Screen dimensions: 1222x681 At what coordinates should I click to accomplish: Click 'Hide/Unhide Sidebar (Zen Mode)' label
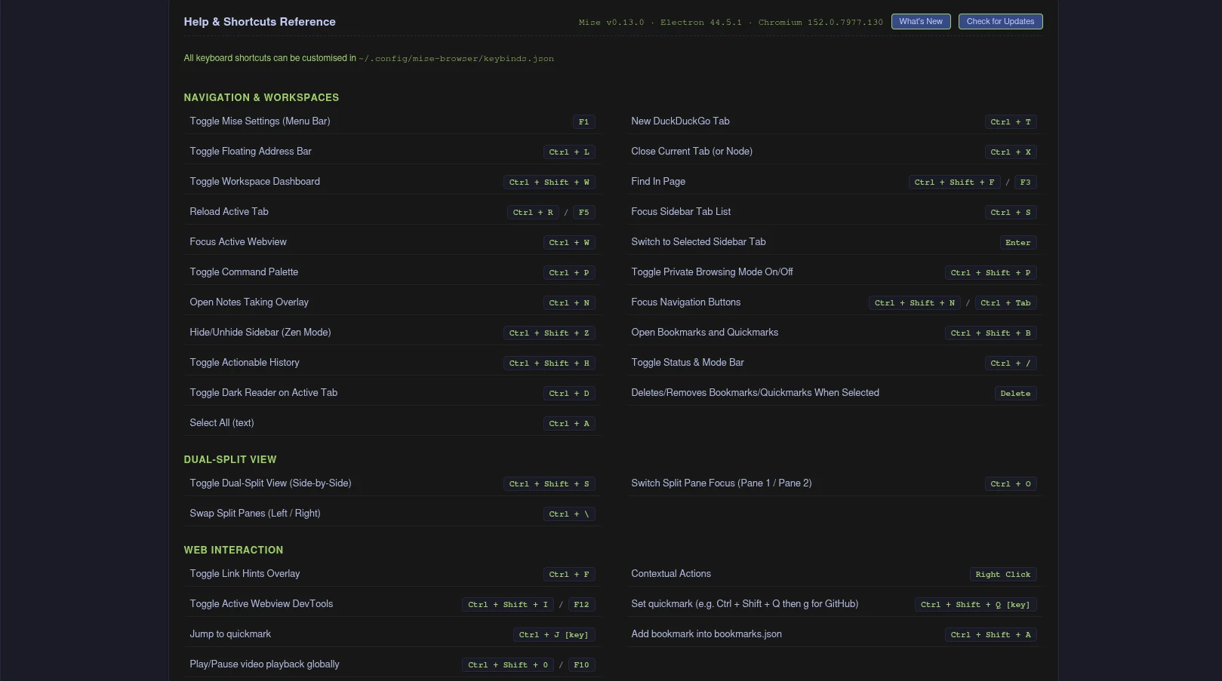pyautogui.click(x=260, y=333)
